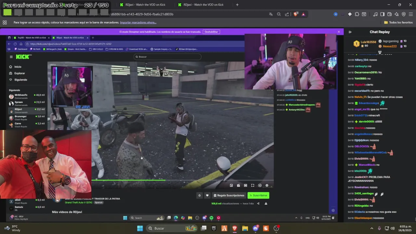Click the share icon beside view count
This screenshot has width=416, height=234.
(258, 203)
